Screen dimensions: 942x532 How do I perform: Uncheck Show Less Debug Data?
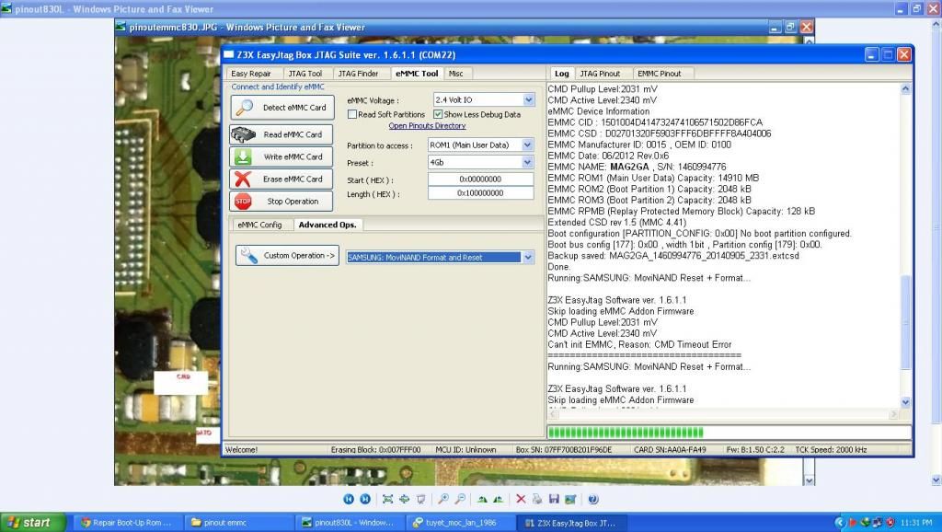438,114
